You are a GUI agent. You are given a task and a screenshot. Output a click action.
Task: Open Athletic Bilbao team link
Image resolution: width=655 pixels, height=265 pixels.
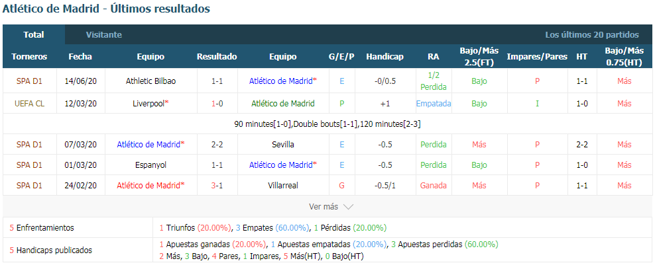click(x=150, y=81)
